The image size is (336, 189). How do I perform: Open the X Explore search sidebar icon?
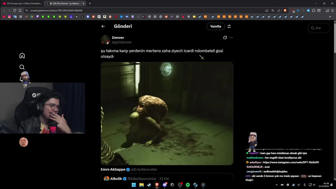22,67
